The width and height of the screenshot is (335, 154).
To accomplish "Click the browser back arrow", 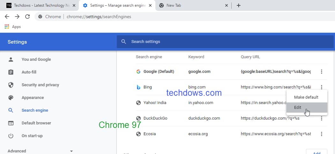I will pyautogui.click(x=7, y=17).
